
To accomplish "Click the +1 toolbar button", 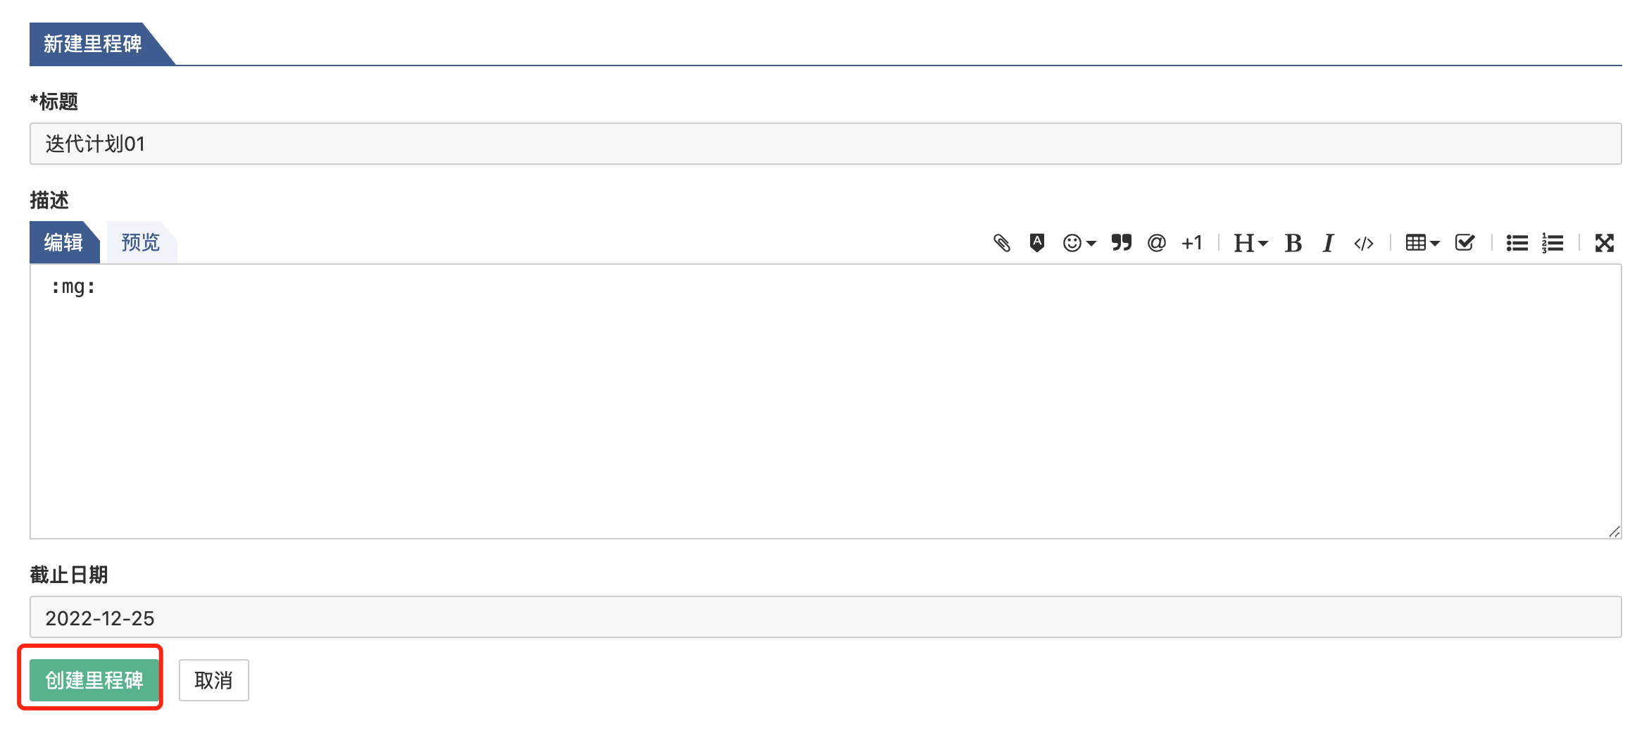I will point(1191,243).
